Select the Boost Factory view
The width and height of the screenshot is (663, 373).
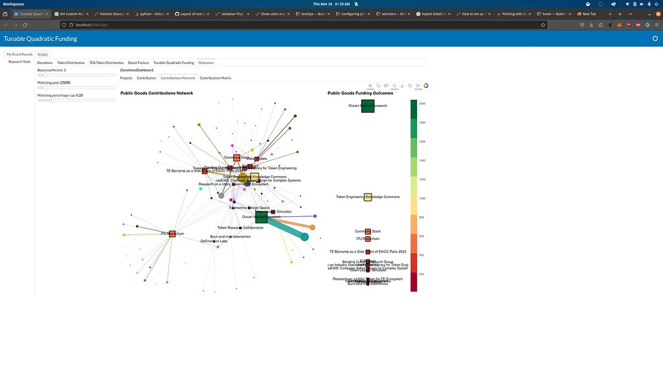138,63
